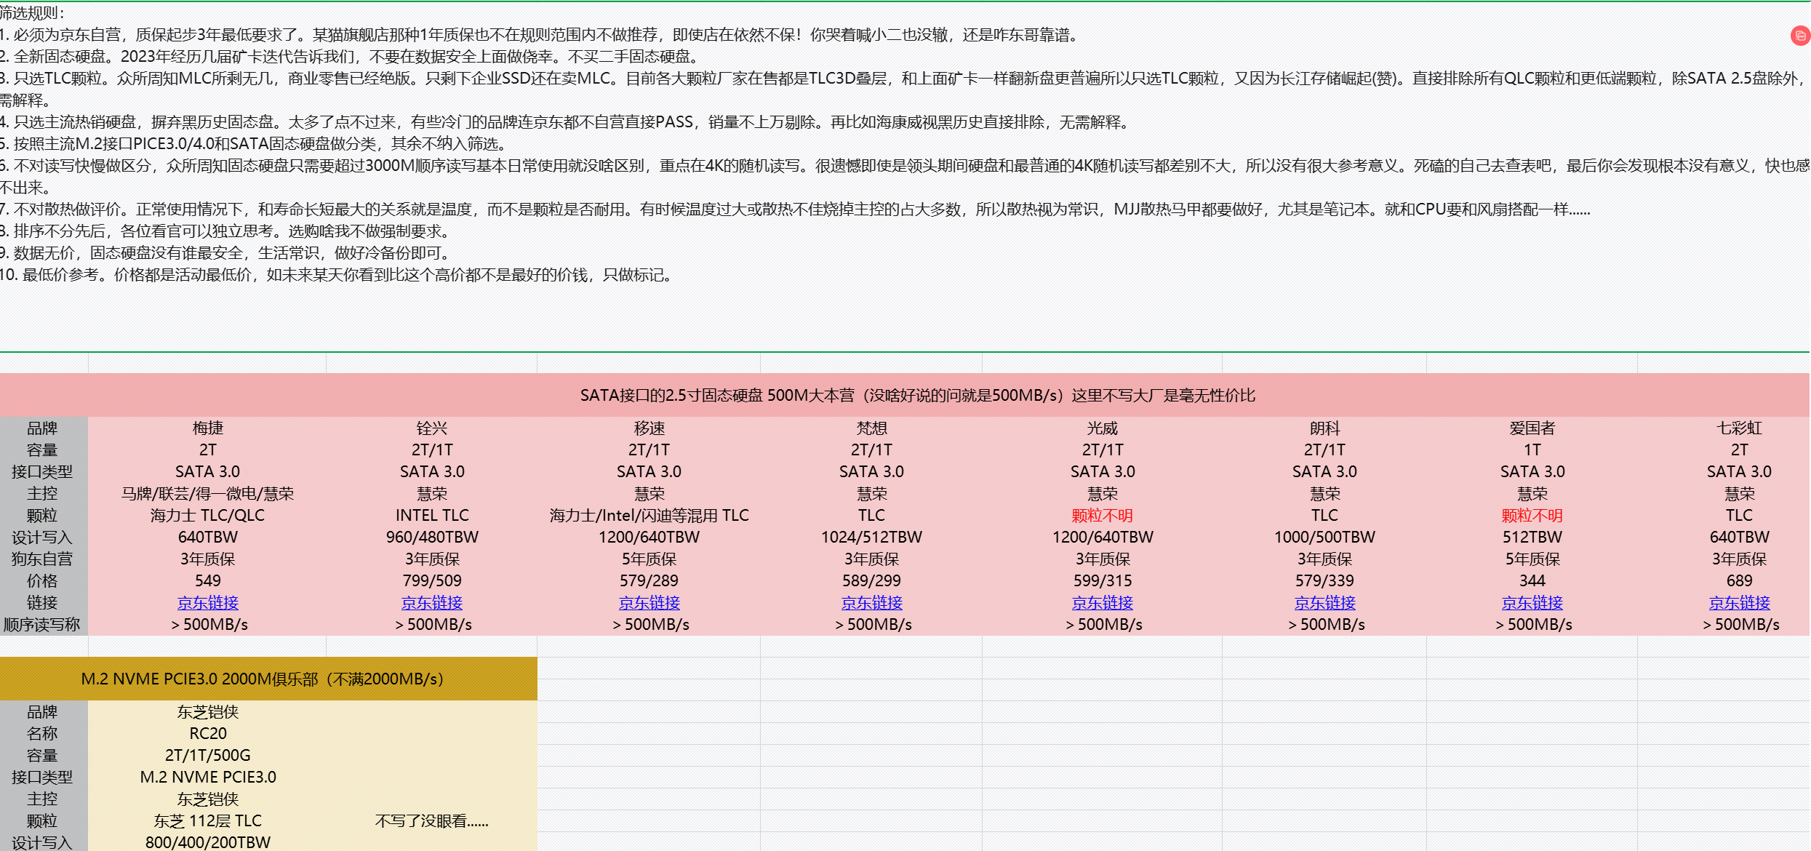Select the 799/509 price cell
Viewport: 1811px width, 851px height.
tap(431, 581)
